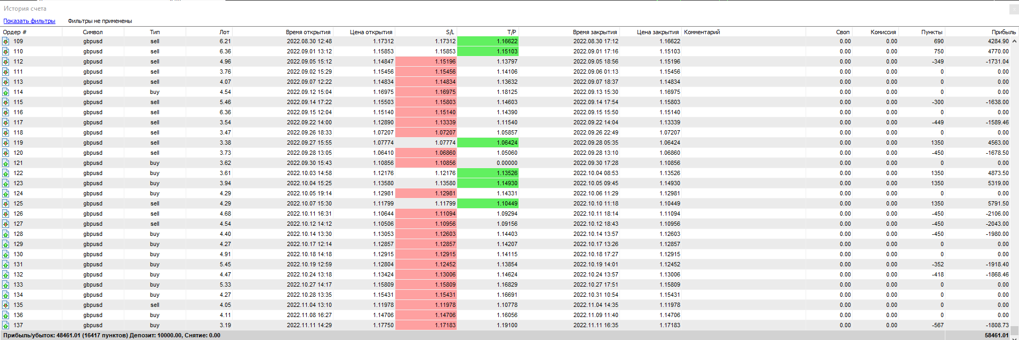
Task: Click red S/L cell 1.15196 of order 112
Action: coord(426,61)
